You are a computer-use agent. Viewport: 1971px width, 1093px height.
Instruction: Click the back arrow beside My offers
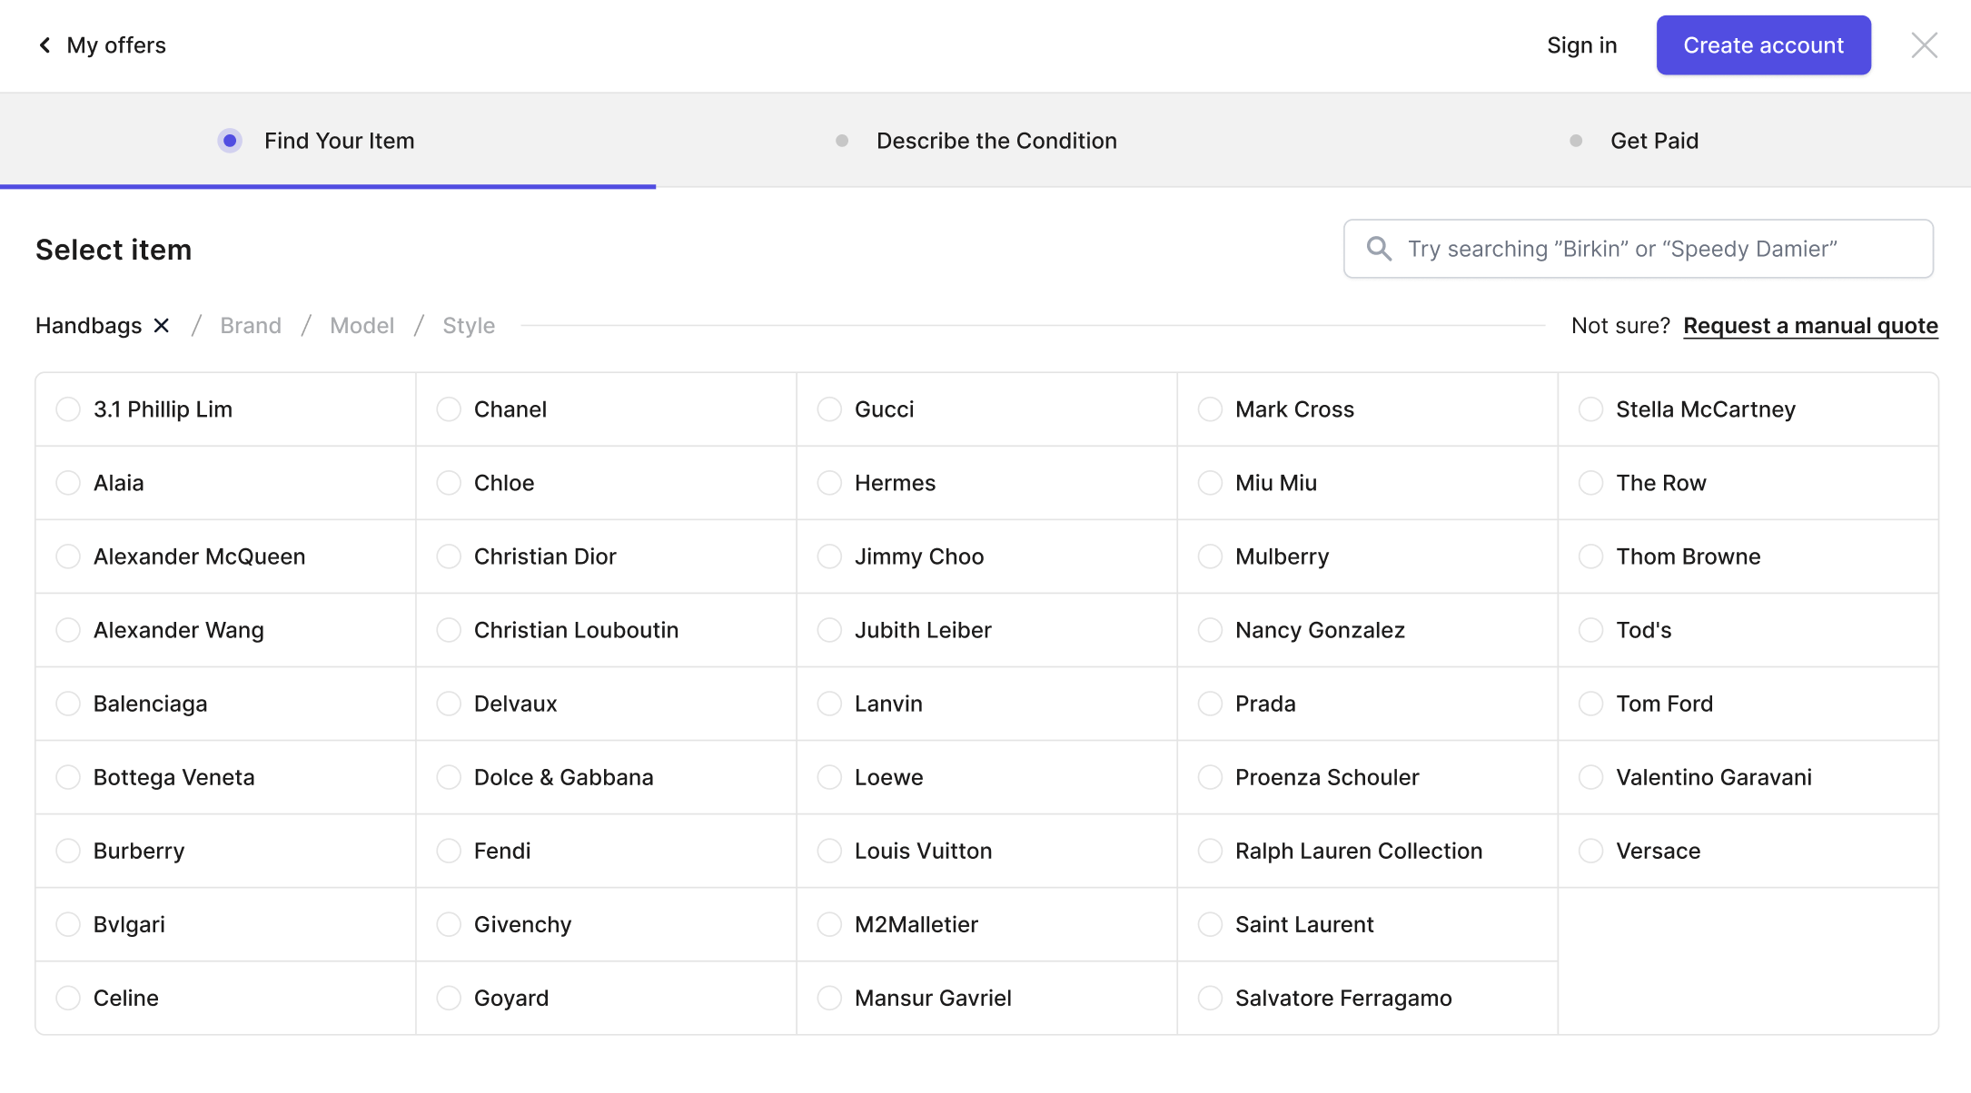45,45
